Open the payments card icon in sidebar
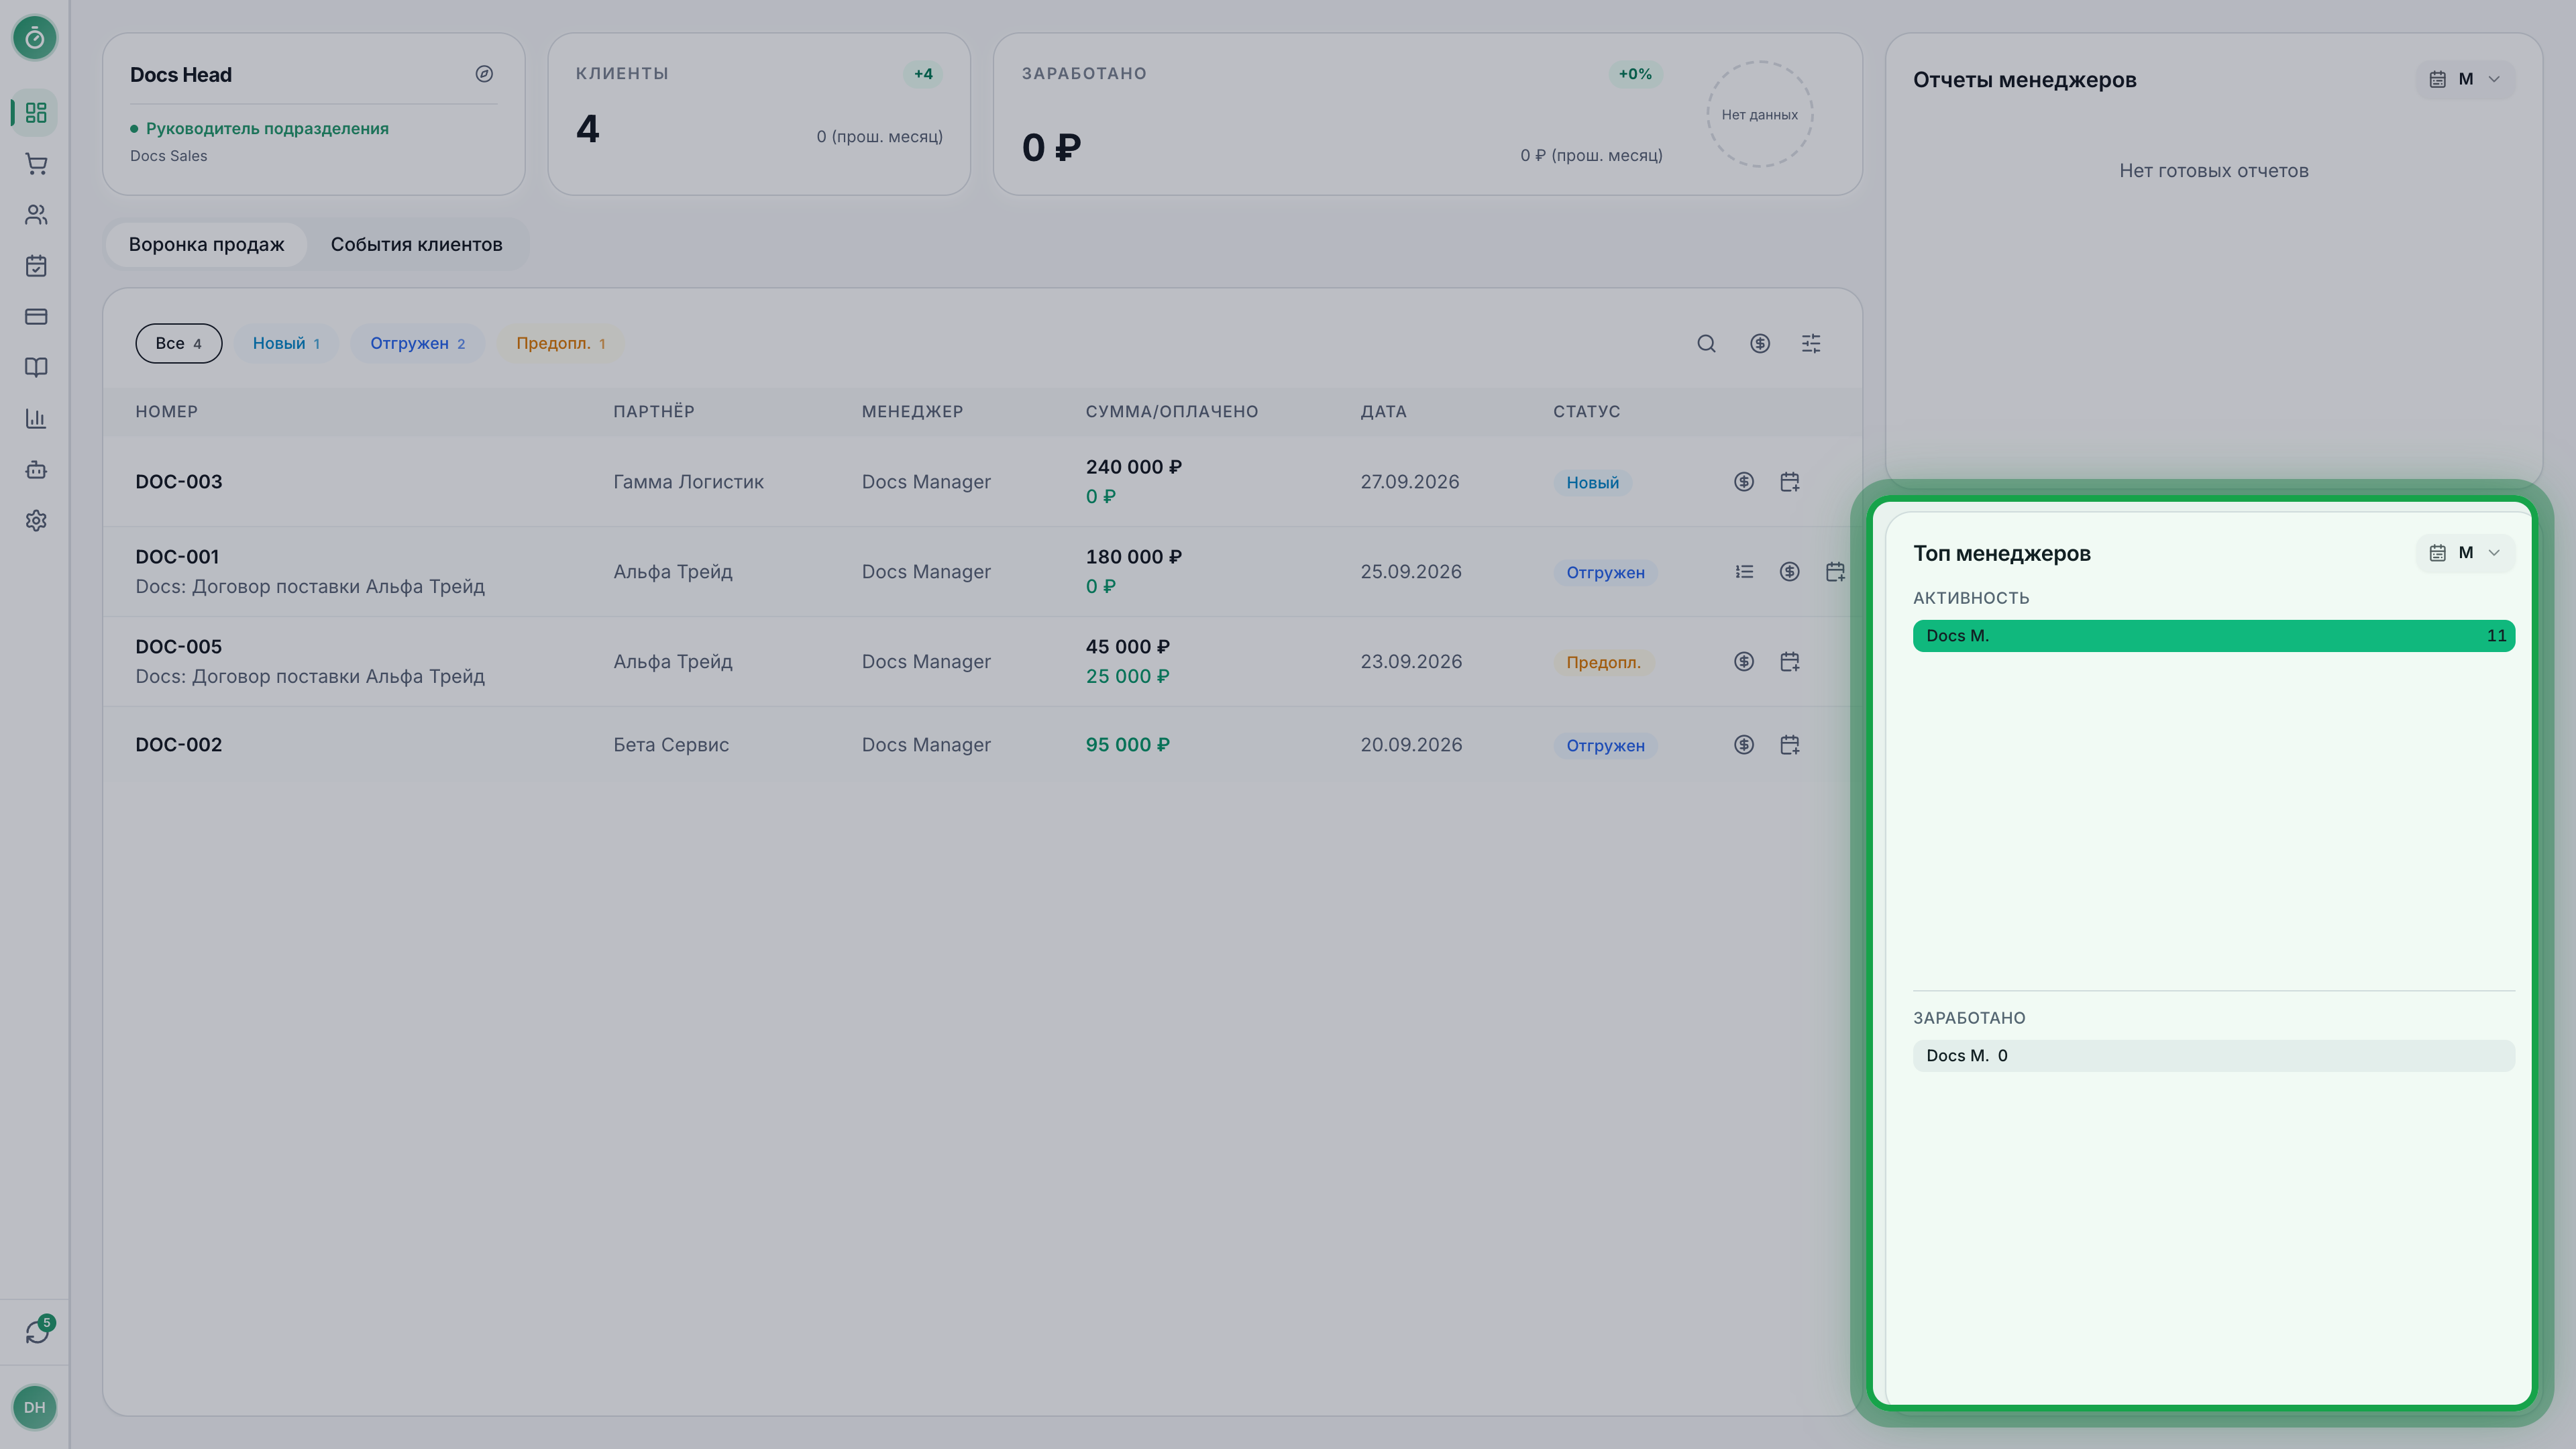Screen dimensions: 2576x1449 point(36,317)
